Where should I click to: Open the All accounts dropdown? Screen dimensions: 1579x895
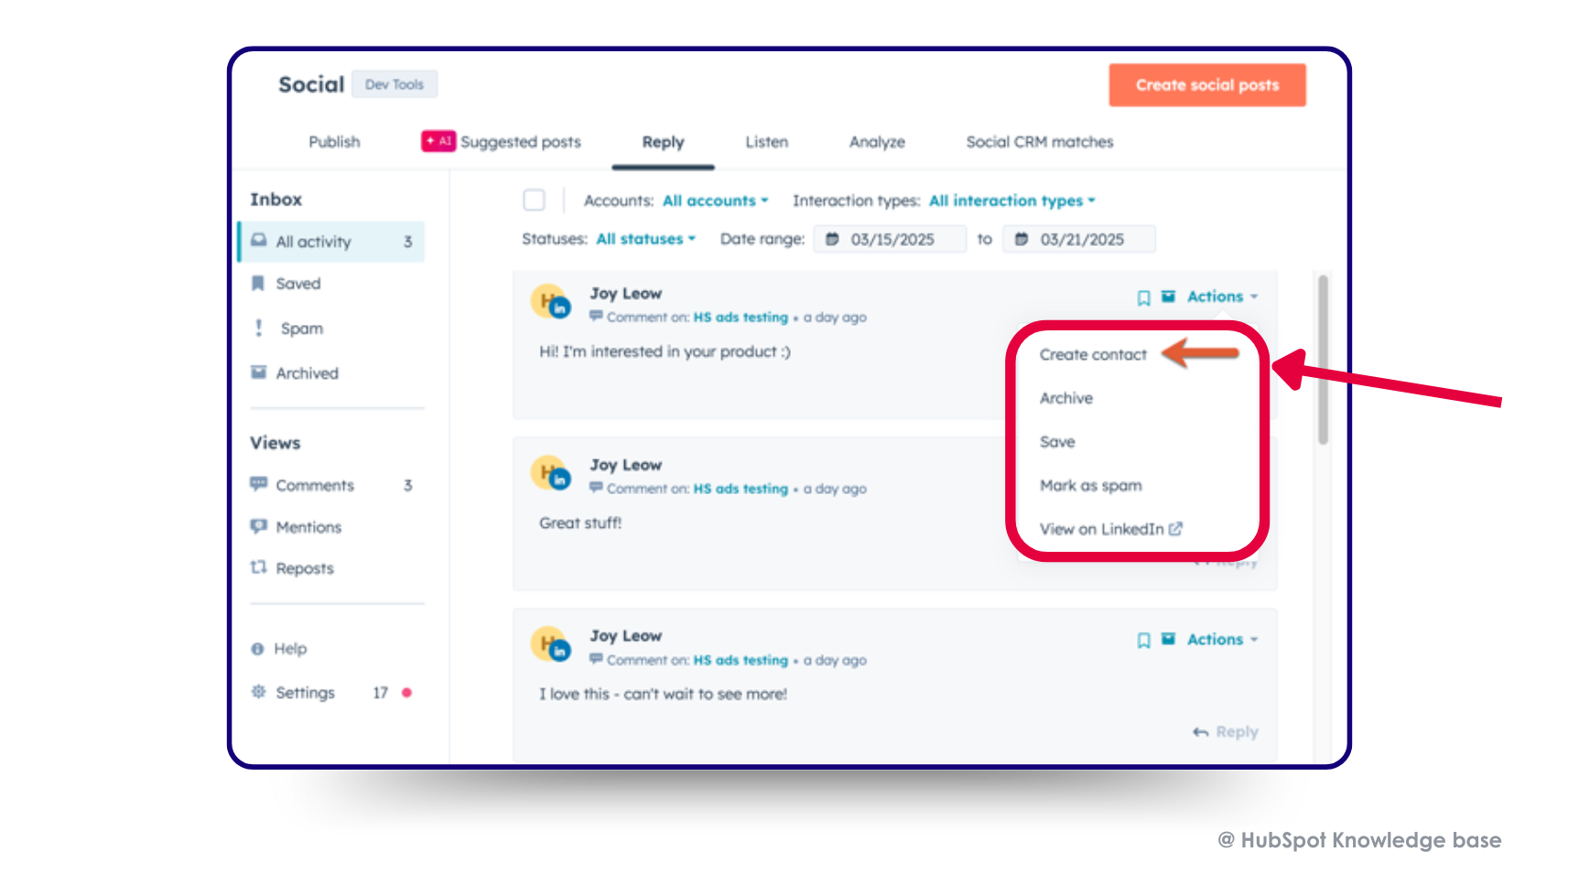pyautogui.click(x=715, y=200)
